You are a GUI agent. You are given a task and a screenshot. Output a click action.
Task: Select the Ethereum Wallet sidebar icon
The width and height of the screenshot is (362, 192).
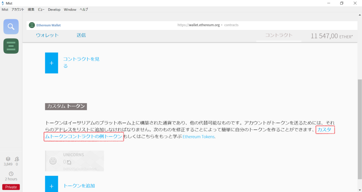click(11, 46)
